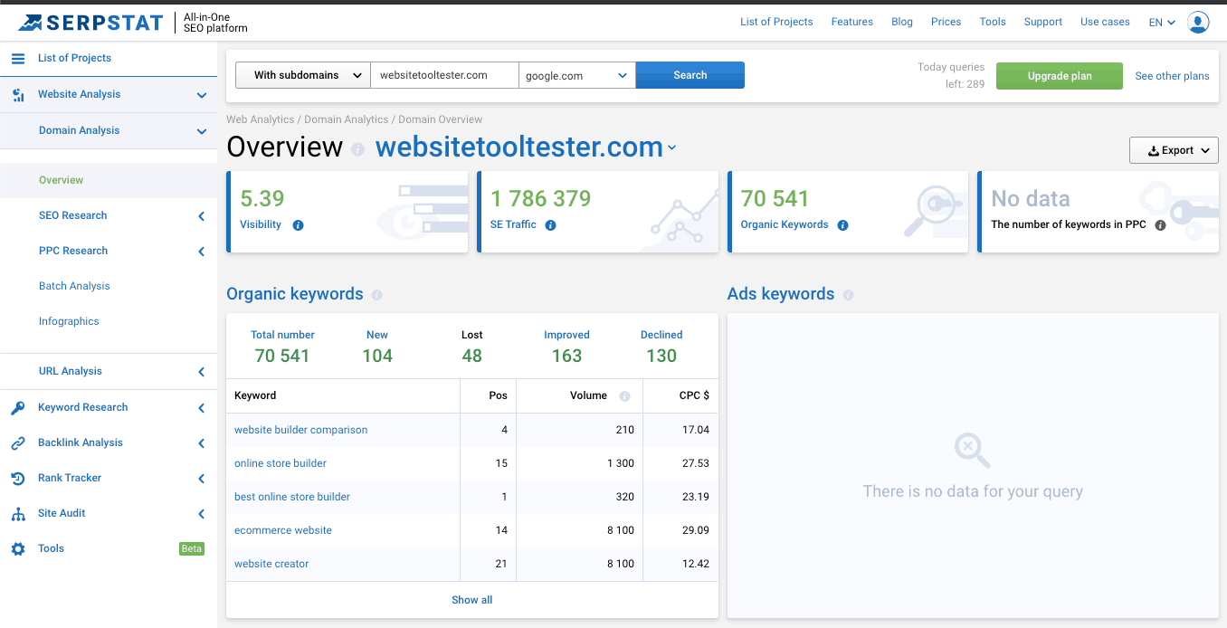The width and height of the screenshot is (1227, 628).
Task: Expand the URL Analysis chevron
Action: click(x=201, y=372)
